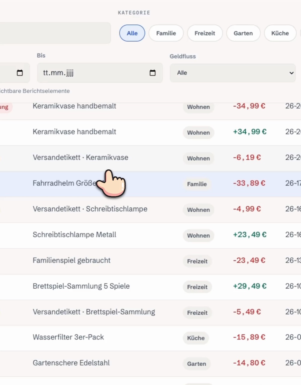Click Keramikvase handbemalt with -34,99 € amount
301x385 pixels.
pos(74,106)
